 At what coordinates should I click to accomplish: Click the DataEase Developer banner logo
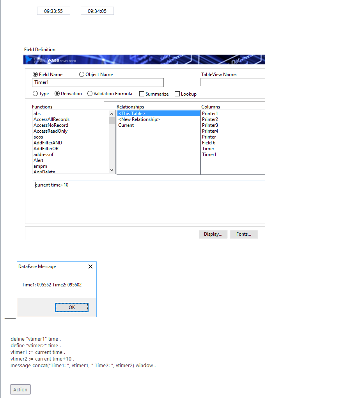pos(51,60)
